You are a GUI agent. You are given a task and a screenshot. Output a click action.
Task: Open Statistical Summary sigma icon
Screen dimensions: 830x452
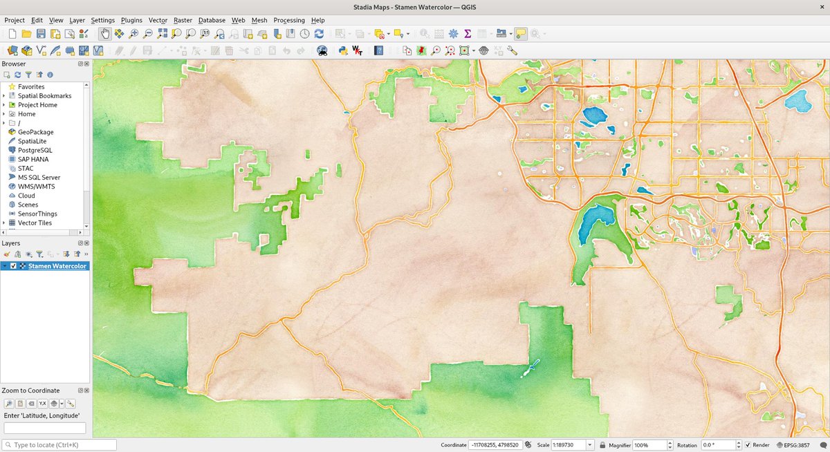[x=468, y=33]
